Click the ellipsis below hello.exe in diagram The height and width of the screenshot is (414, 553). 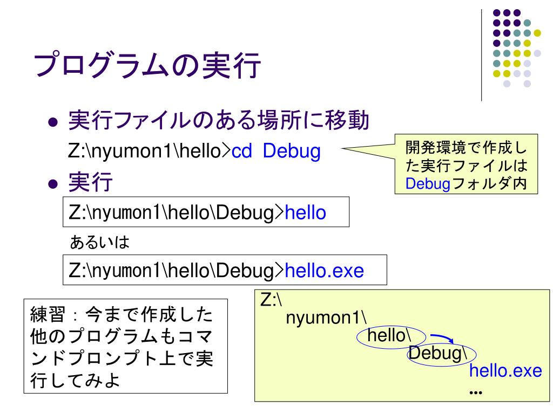476,392
